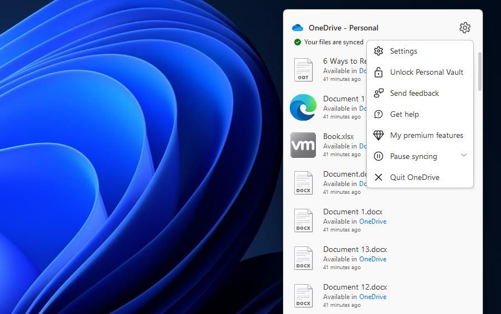The image size is (501, 314).
Task: Click the DOCX icon beside Document 13.docx
Action: tap(303, 258)
